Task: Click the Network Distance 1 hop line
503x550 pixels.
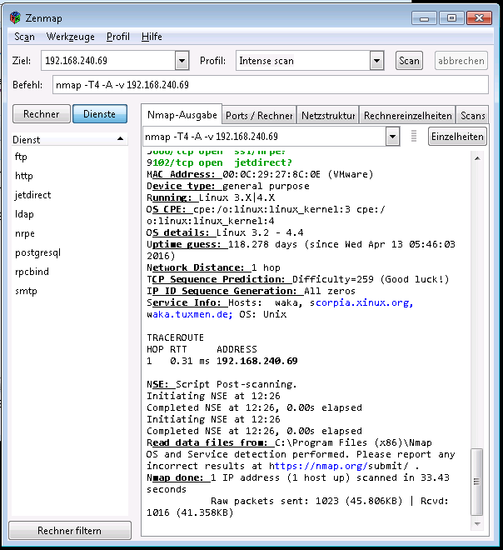Action: click(213, 267)
